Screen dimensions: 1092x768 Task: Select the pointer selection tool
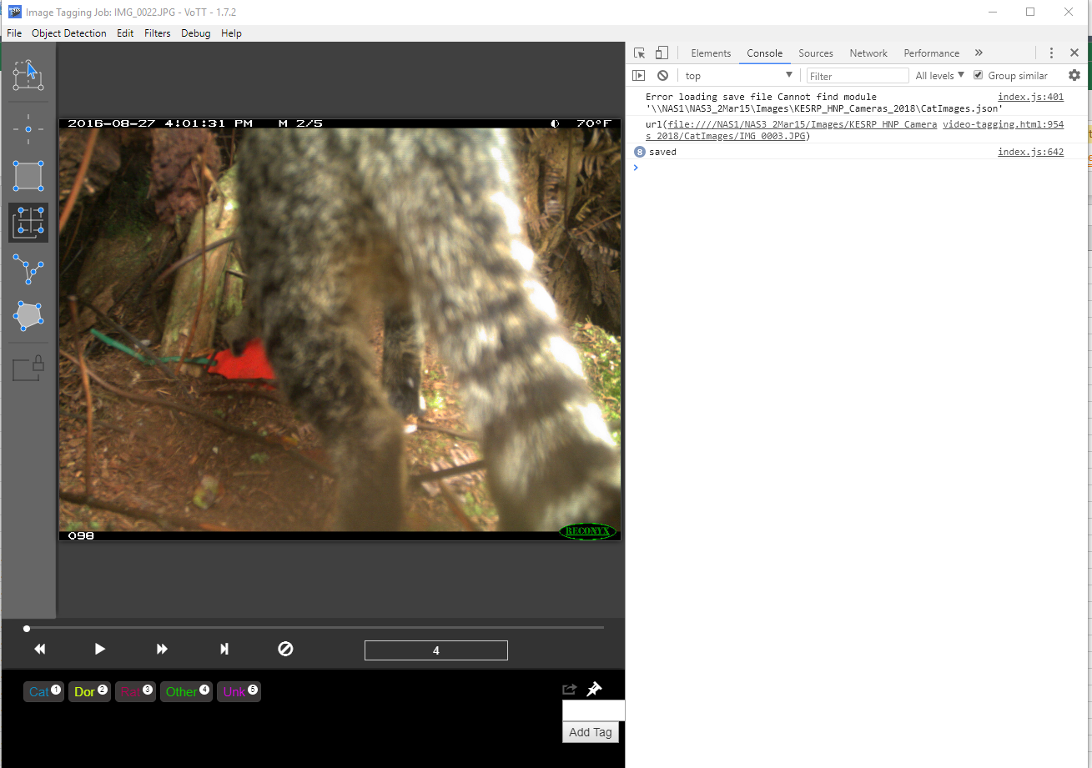pos(28,75)
